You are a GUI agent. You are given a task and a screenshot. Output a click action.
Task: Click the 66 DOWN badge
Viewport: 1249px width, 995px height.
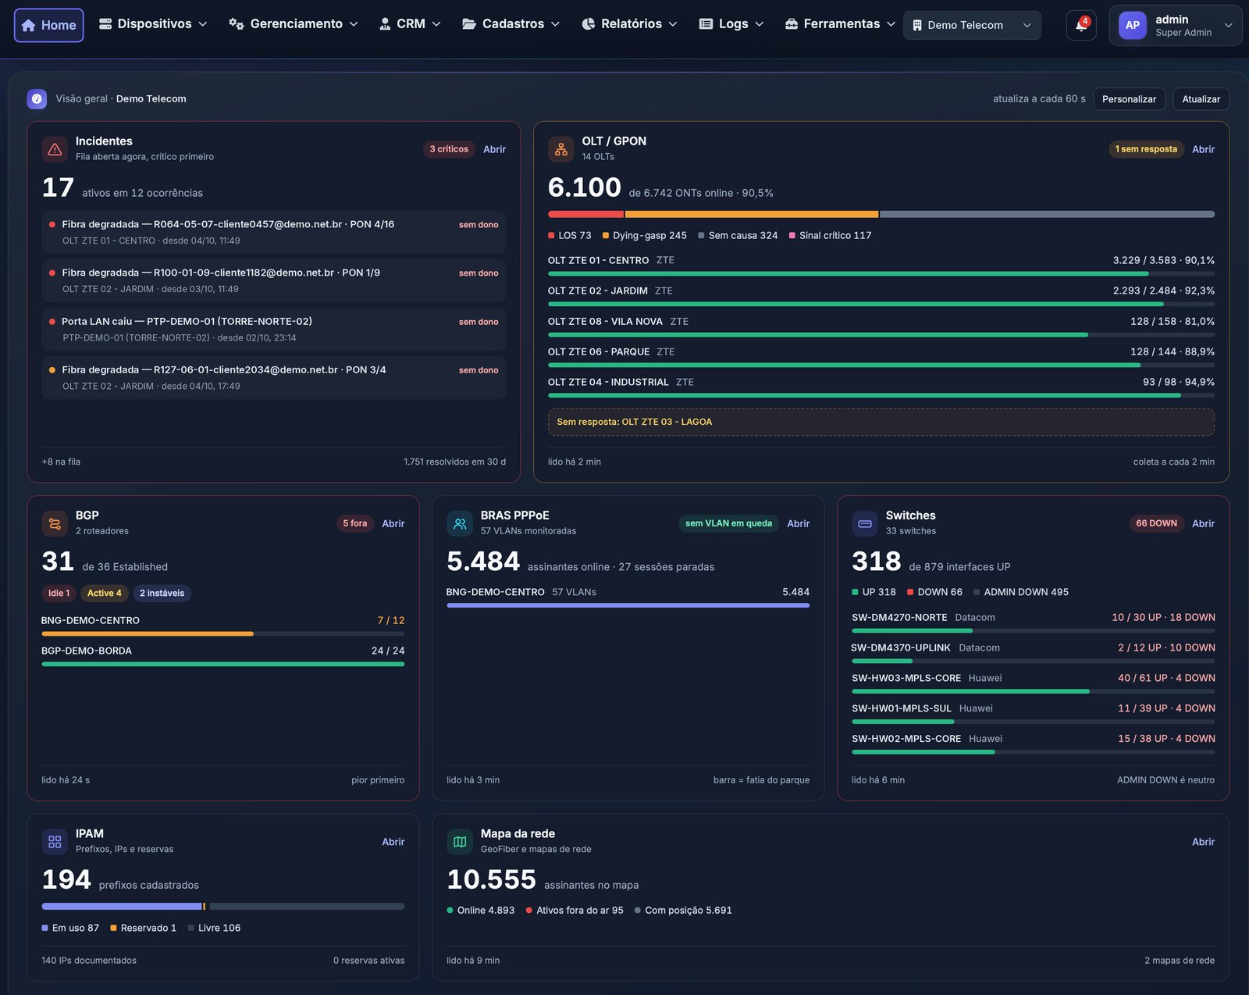tap(1156, 523)
